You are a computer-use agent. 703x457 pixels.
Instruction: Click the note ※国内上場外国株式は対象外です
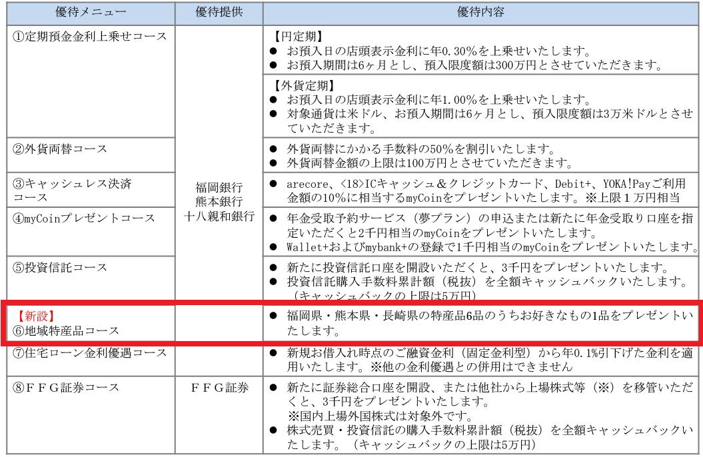pyautogui.click(x=380, y=416)
